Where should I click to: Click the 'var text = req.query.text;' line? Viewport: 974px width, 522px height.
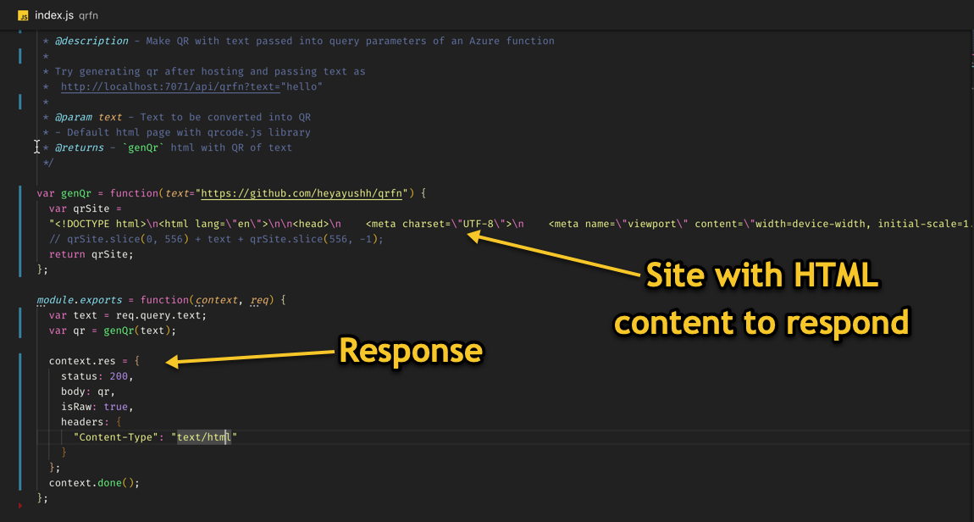127,315
